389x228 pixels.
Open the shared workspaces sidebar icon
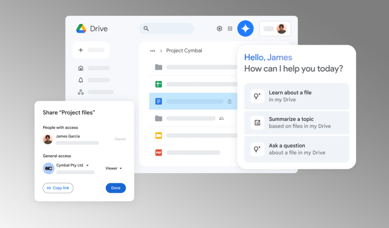pyautogui.click(x=80, y=92)
